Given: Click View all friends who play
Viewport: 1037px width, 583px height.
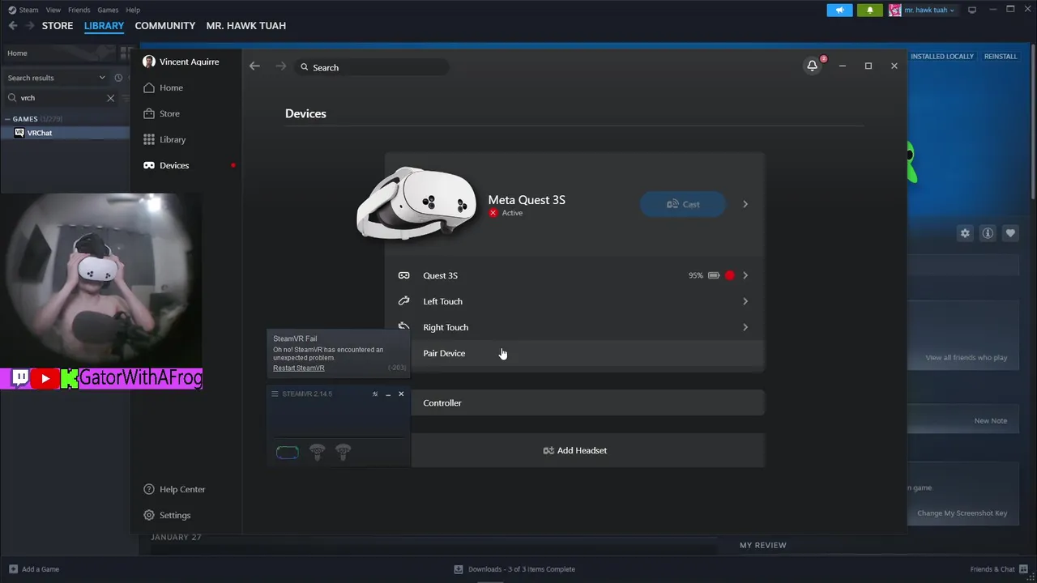Looking at the screenshot, I should pyautogui.click(x=967, y=357).
